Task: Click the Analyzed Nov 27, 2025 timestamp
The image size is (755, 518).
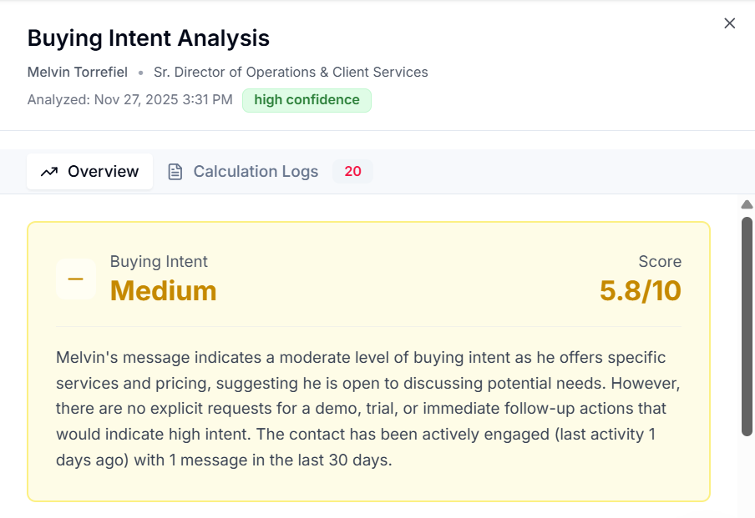Action: pos(129,100)
